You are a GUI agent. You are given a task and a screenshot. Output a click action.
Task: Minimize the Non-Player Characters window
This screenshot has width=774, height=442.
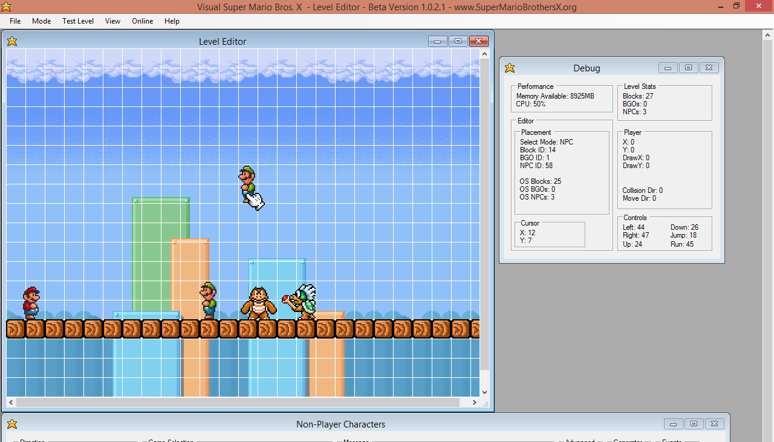[673, 424]
